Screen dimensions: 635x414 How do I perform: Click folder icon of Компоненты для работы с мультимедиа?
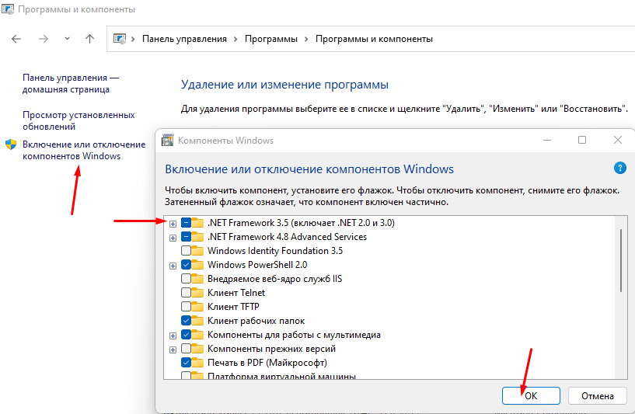(197, 335)
